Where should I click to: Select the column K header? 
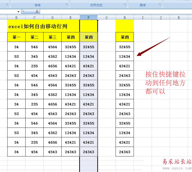click(x=179, y=17)
